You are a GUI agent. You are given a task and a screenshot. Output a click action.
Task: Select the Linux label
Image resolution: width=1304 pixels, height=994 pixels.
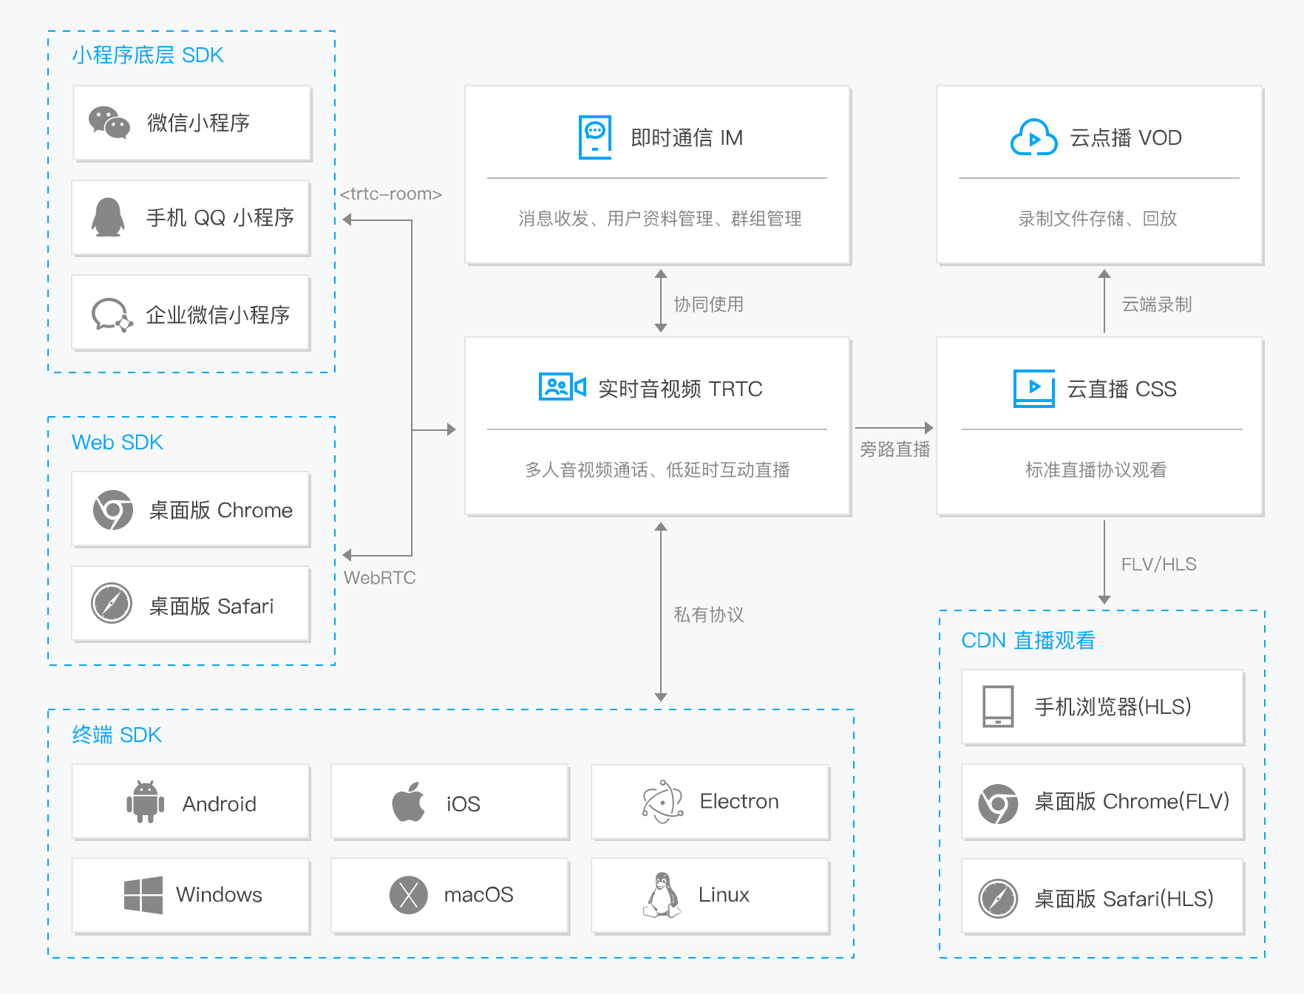tap(724, 894)
